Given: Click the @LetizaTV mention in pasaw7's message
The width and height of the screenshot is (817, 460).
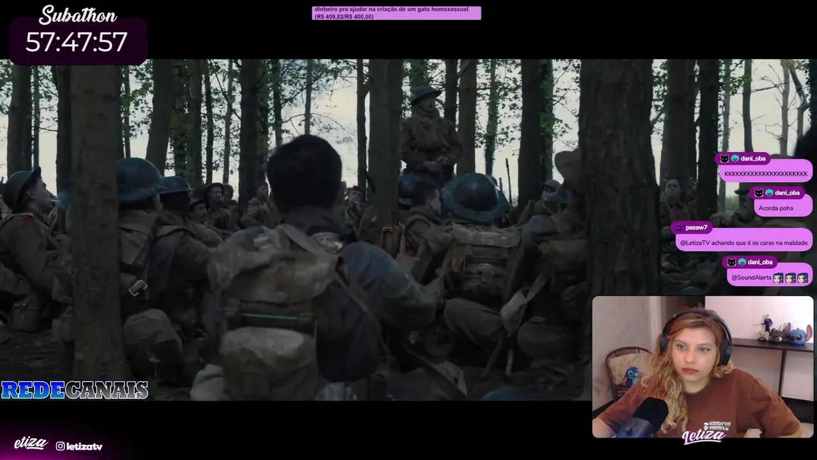Looking at the screenshot, I should [696, 243].
